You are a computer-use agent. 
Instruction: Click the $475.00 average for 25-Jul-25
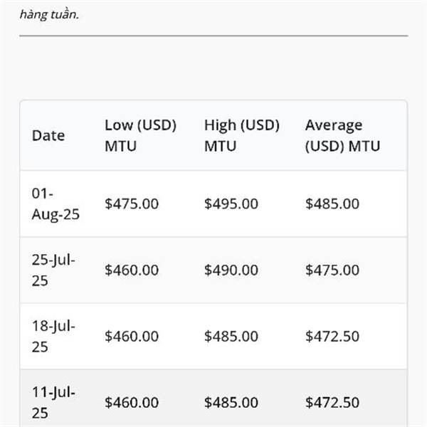(332, 270)
